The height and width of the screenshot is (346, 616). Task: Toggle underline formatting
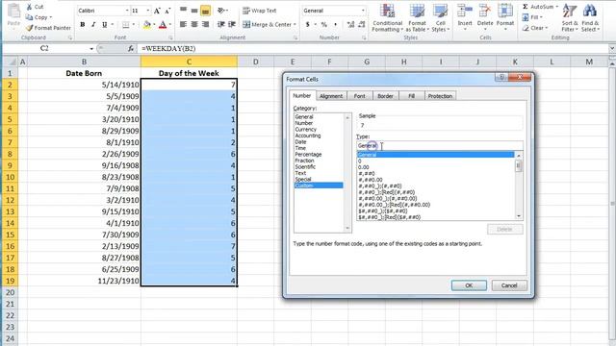tap(105, 24)
